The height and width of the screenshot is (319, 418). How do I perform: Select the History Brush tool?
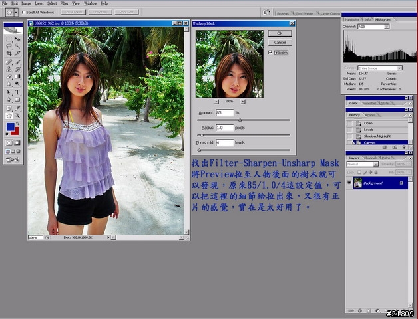coord(17,70)
